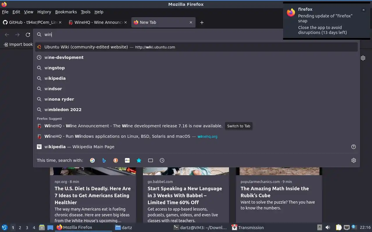Open a new tab with plus button
This screenshot has width=372, height=232.
coord(202,22)
